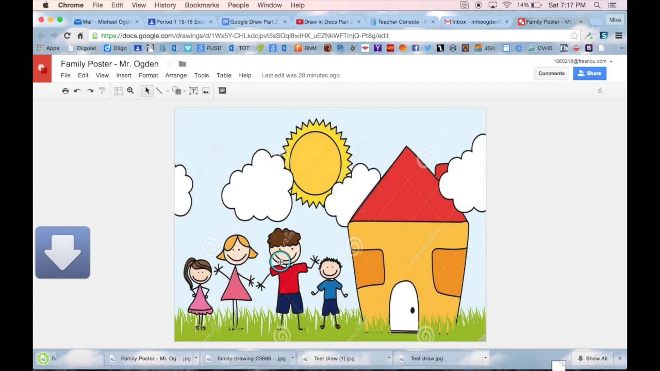Open the Chrome hamburger menu
Viewport: 660px width, 371px height.
(619, 36)
